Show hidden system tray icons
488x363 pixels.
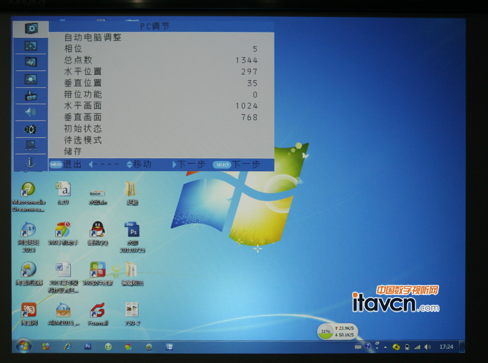pyautogui.click(x=386, y=347)
